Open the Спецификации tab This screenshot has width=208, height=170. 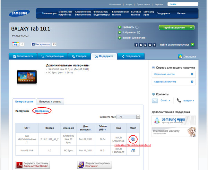point(53,56)
